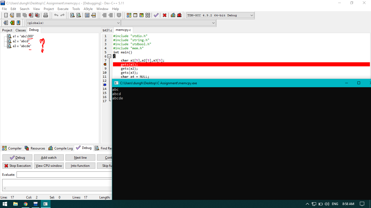Switch to the bit31.c editor tab
The image size is (371, 208).
pyautogui.click(x=107, y=30)
